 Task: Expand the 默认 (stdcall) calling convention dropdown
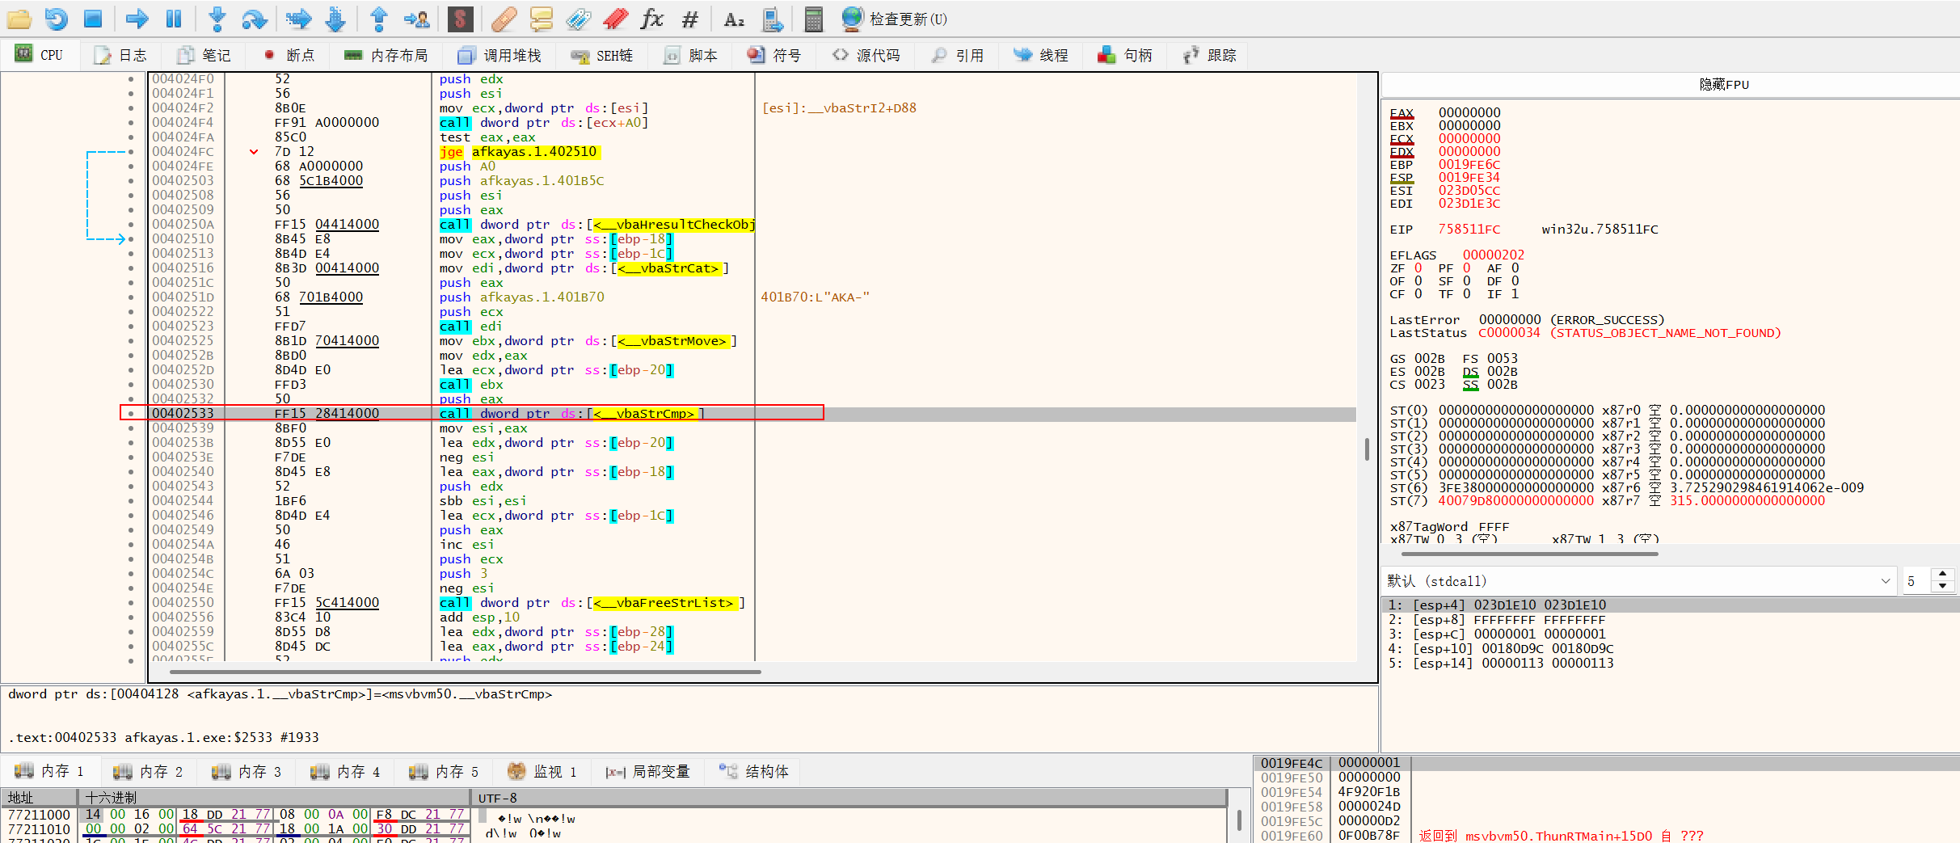pos(1640,581)
